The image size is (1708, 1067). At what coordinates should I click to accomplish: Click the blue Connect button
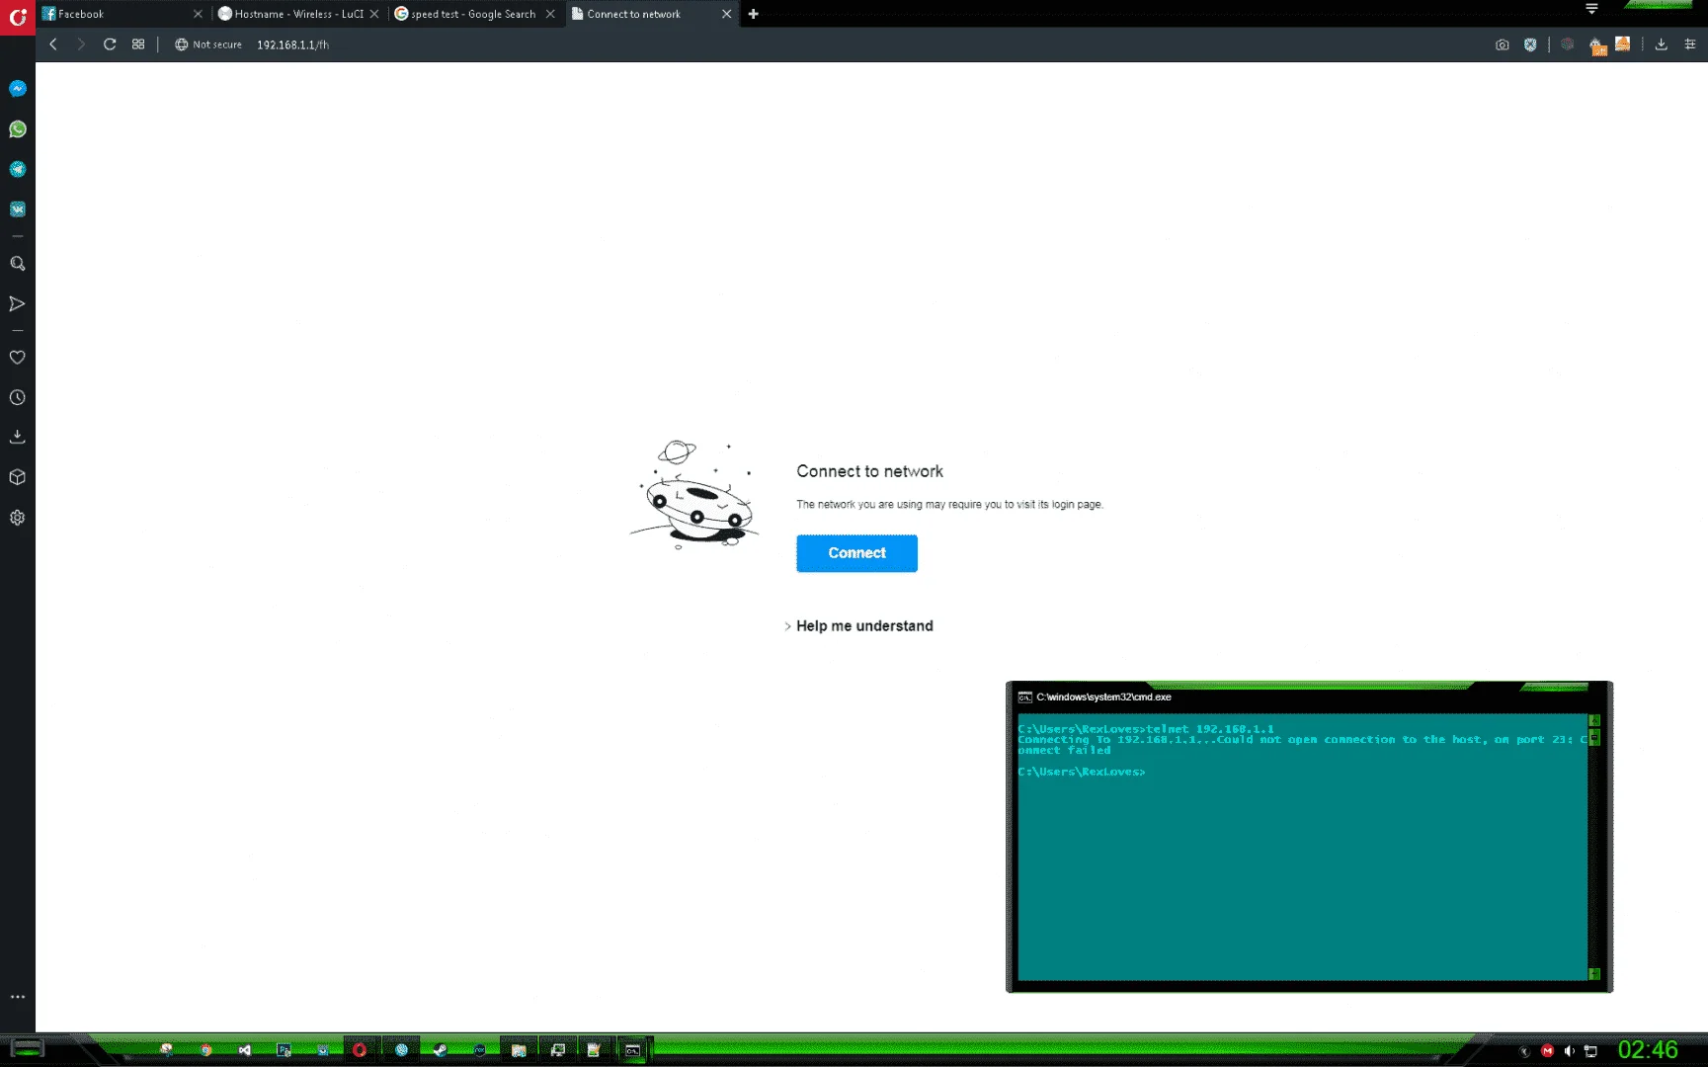[856, 553]
